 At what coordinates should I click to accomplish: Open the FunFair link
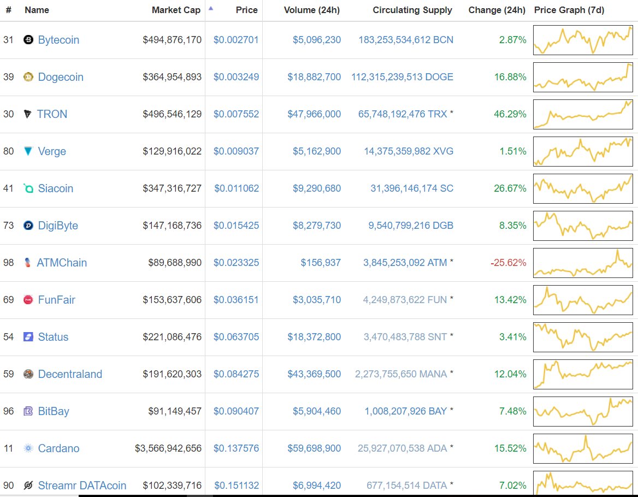tap(57, 300)
